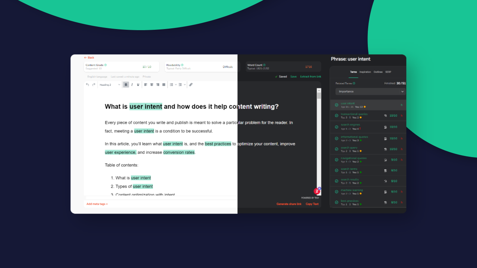The image size is (477, 268).
Task: Center-align the text
Action: 152,85
